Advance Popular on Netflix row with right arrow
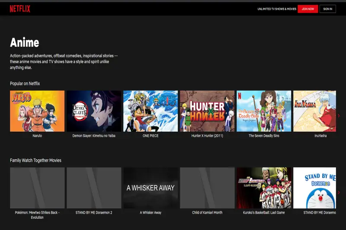 339,116
